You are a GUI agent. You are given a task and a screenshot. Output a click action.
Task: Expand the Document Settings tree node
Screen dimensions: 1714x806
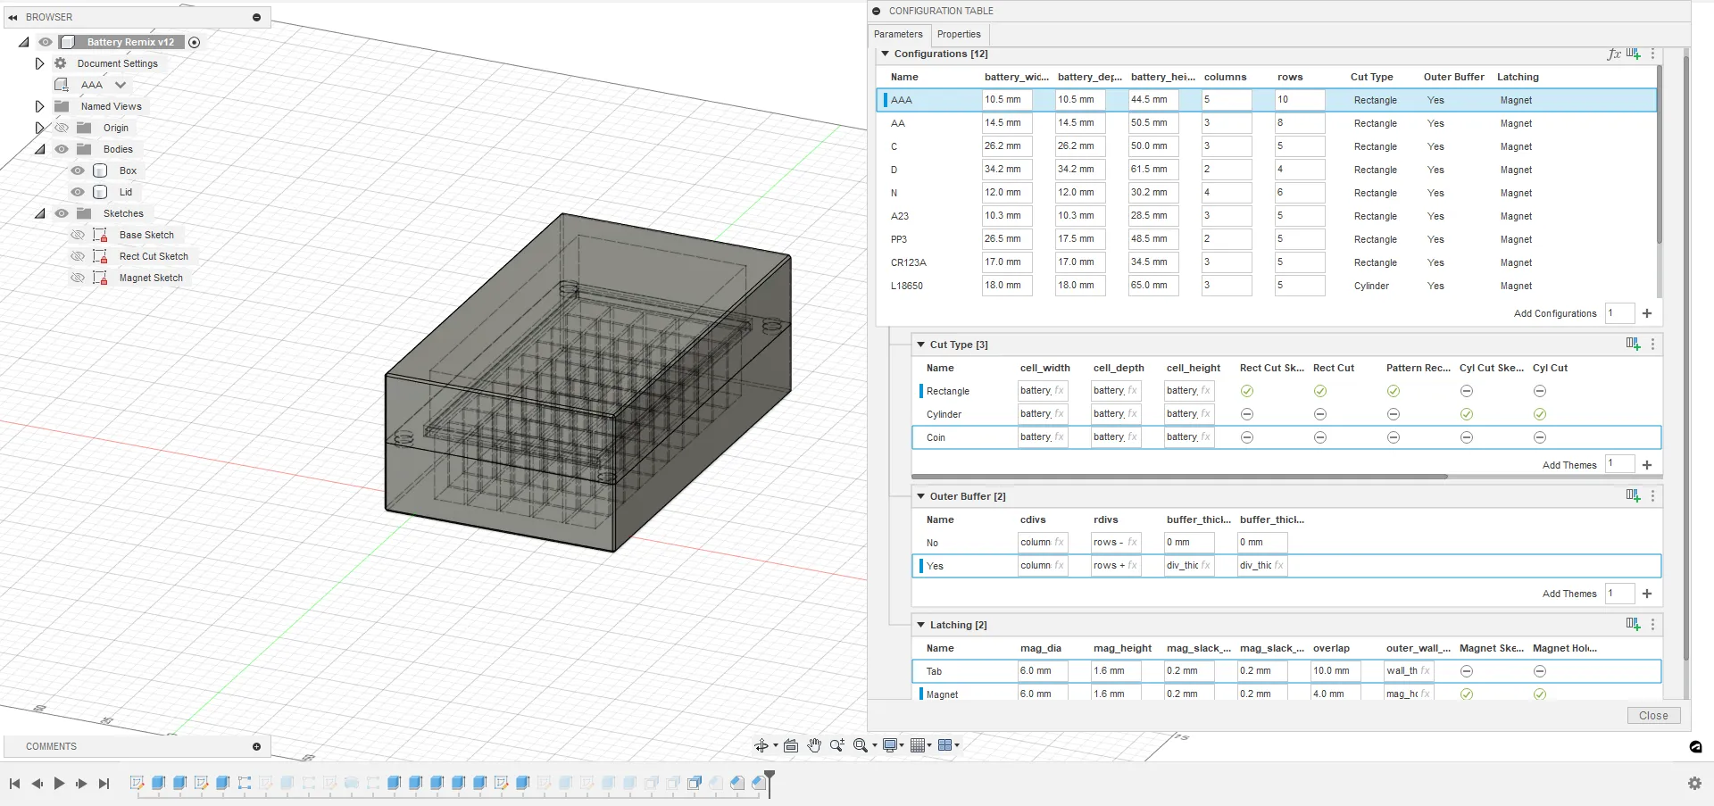(39, 63)
